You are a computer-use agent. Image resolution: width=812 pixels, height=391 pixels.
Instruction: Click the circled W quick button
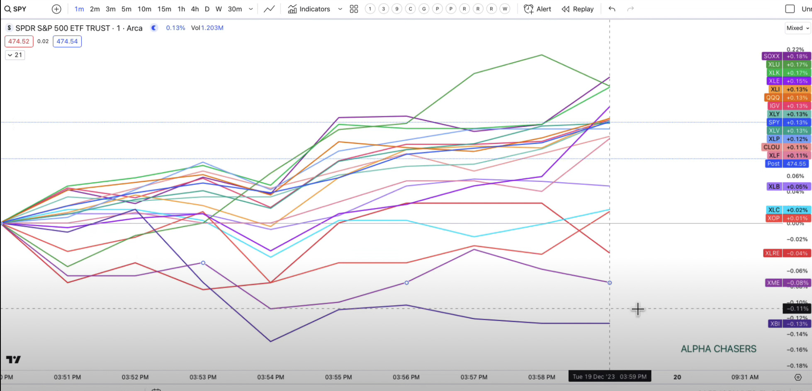point(505,9)
